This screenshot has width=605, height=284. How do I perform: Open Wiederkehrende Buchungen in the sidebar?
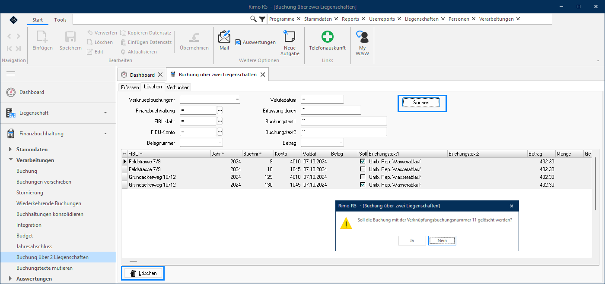pos(49,203)
